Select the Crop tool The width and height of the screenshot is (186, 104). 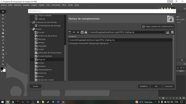coord(3,26)
